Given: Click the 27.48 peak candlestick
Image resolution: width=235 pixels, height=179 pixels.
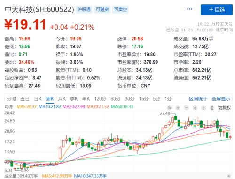Looking at the screenshot, I should click(x=176, y=118).
